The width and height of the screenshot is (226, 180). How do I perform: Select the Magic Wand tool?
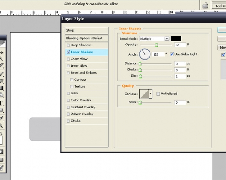tap(1, 59)
